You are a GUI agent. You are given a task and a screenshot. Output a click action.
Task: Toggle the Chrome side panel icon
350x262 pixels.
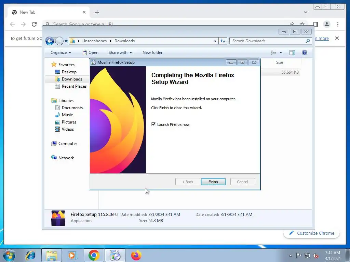(315, 24)
